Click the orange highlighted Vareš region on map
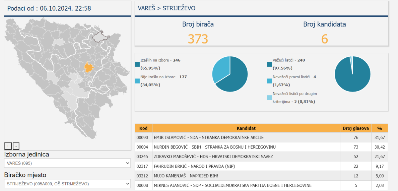The width and height of the screenshot is (398, 191). pyautogui.click(x=89, y=67)
